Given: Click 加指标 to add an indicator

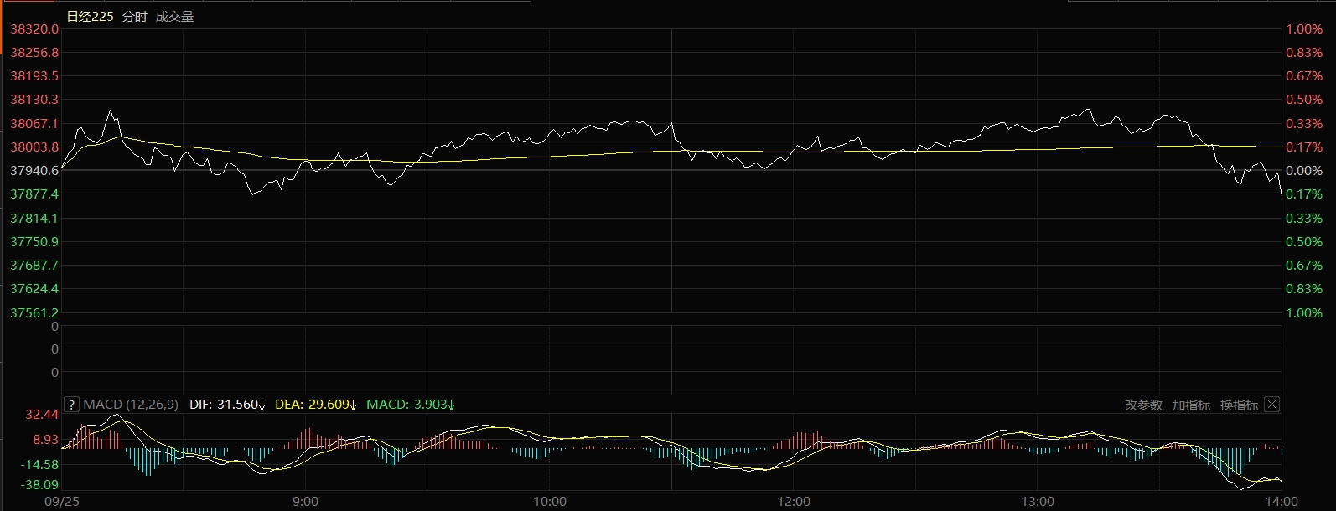Looking at the screenshot, I should pos(1191,405).
